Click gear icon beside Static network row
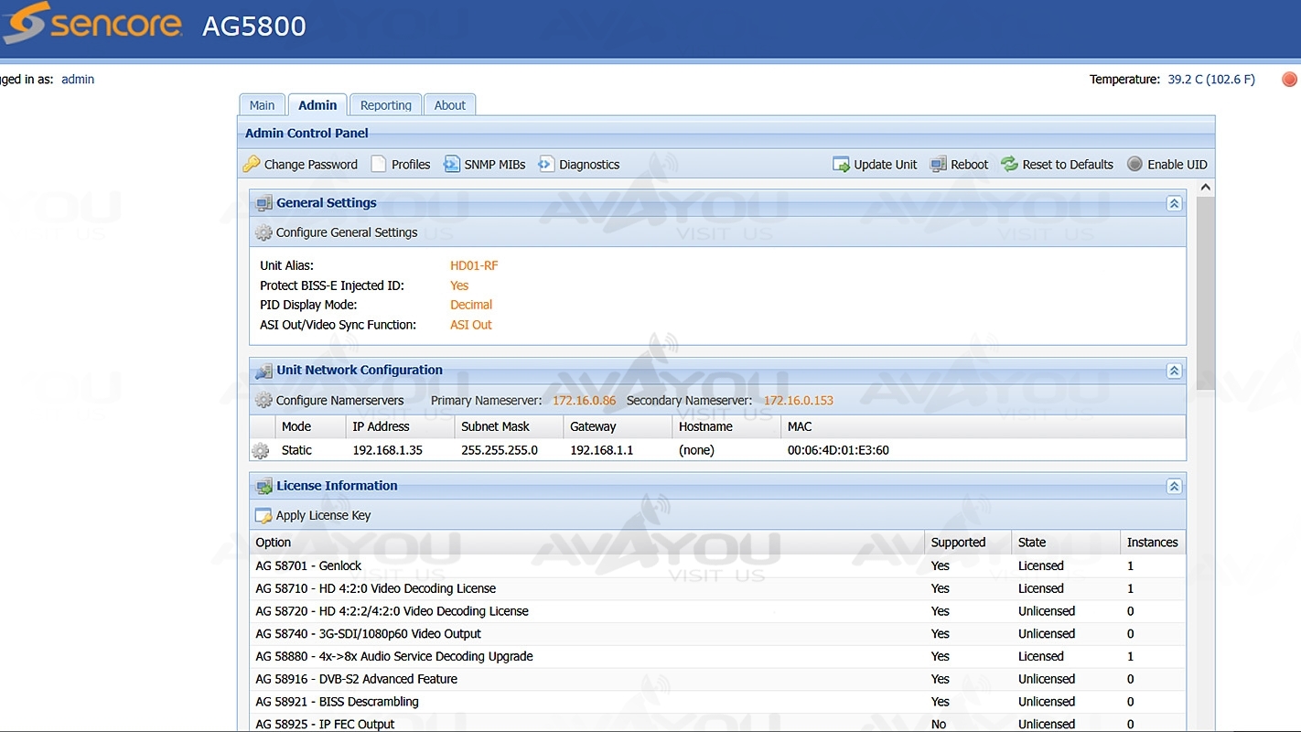This screenshot has height=732, width=1301. pos(261,450)
